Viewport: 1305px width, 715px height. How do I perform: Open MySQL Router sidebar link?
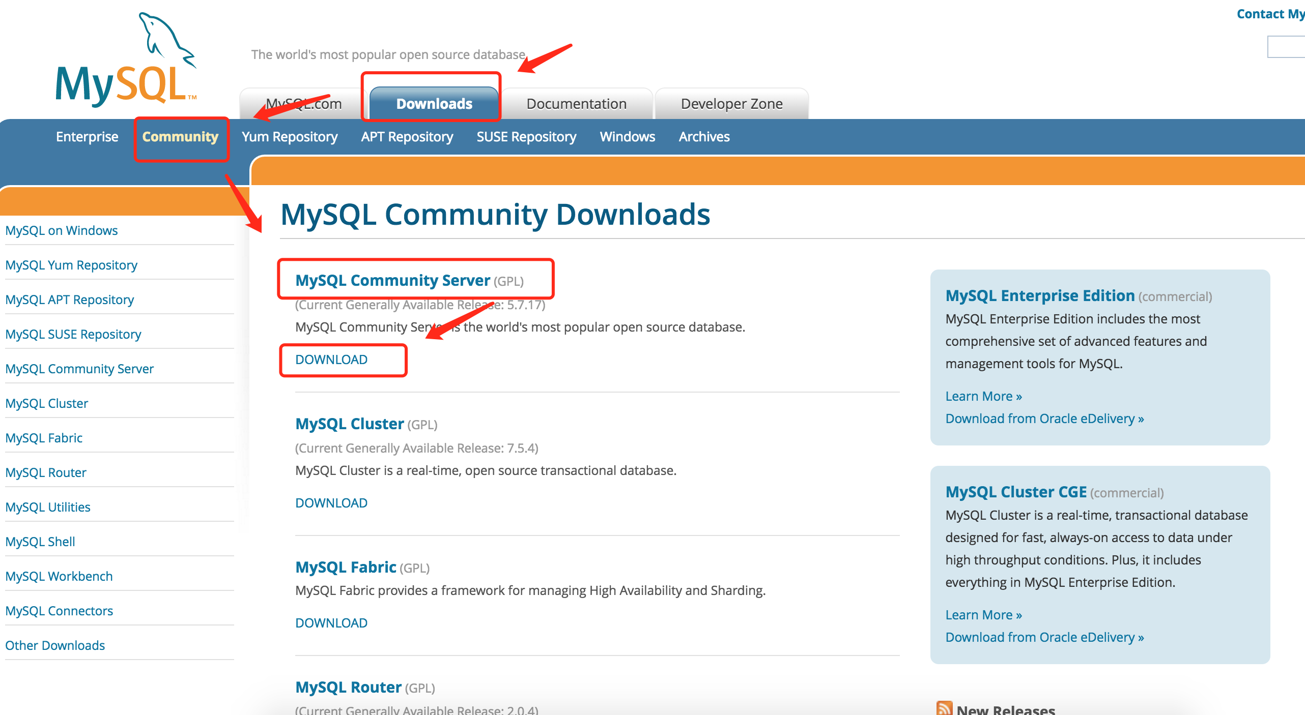point(46,472)
